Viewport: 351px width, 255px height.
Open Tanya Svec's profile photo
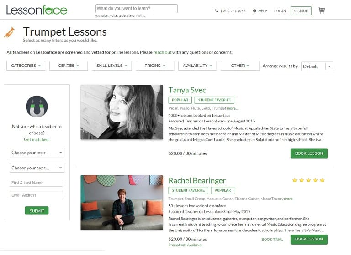(x=122, y=112)
